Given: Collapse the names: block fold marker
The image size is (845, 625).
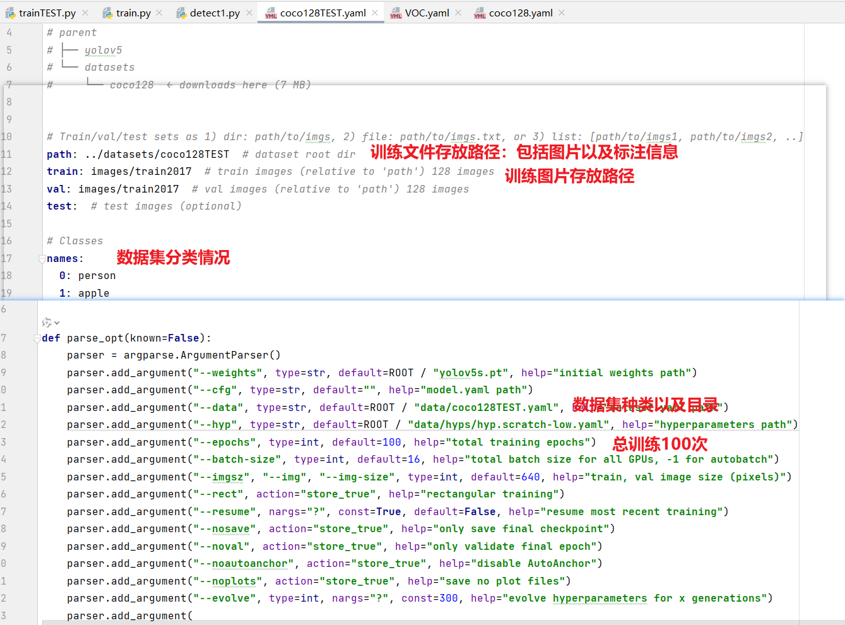Looking at the screenshot, I should [42, 259].
